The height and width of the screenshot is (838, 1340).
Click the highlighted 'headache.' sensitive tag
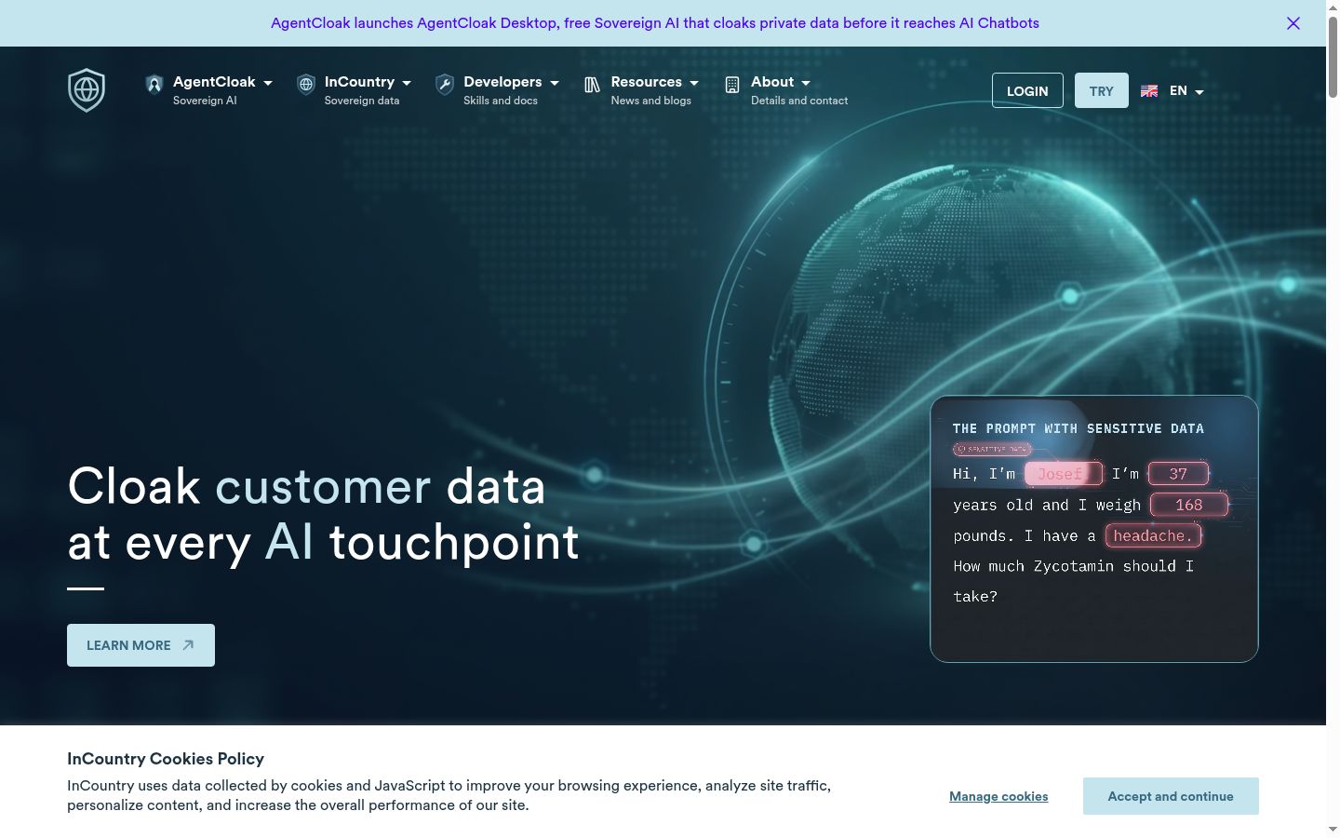1153,535
